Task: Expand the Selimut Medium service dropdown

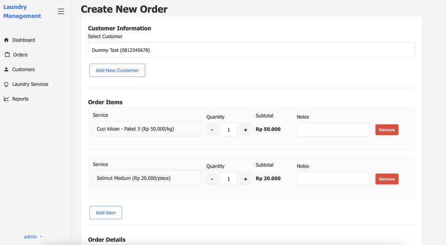Action: click(147, 178)
